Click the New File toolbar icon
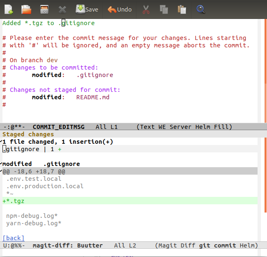267x257 pixels. click(x=8, y=9)
